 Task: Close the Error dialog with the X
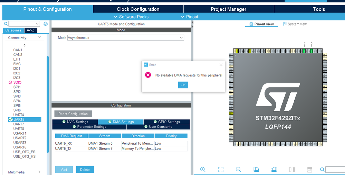pos(221,64)
